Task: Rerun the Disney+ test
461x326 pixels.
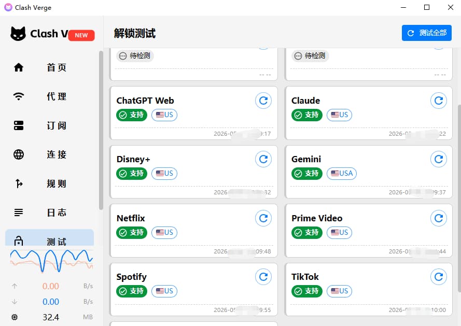Action: pos(263,159)
